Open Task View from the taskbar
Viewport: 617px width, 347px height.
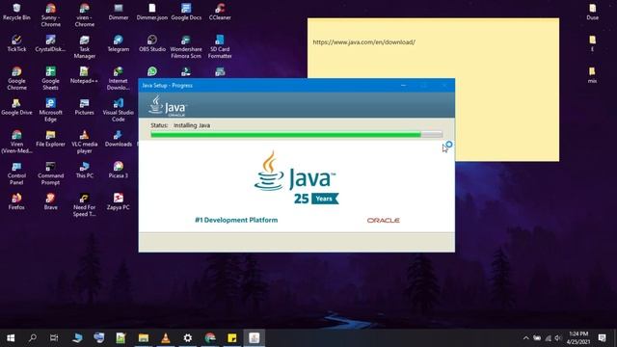pos(54,337)
